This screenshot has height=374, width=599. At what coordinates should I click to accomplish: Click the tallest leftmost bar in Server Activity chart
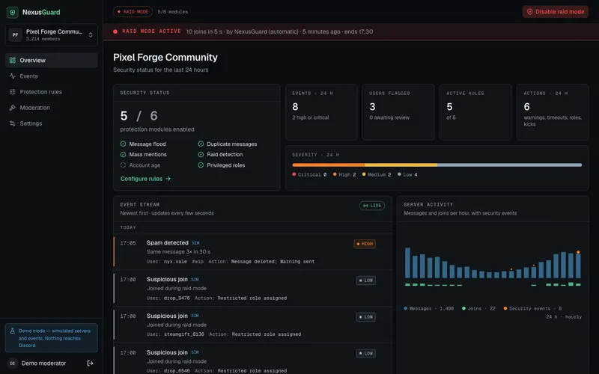(x=407, y=263)
